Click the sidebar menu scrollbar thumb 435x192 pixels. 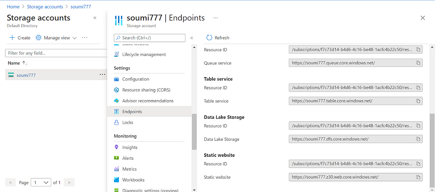tap(194, 132)
